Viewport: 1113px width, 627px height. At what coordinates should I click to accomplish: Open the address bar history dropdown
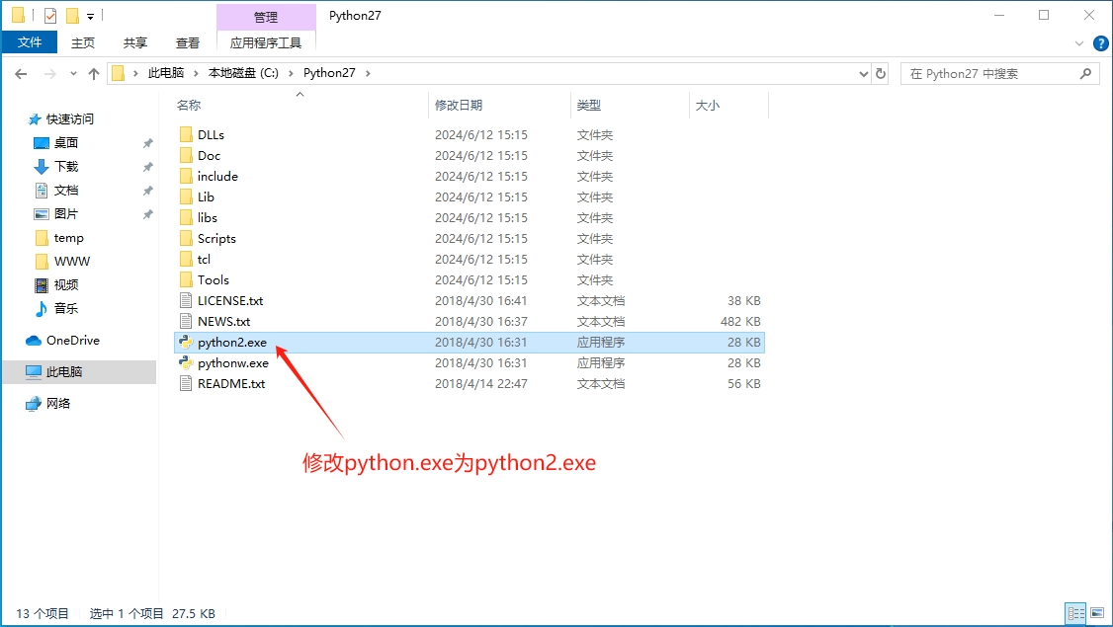click(x=863, y=74)
